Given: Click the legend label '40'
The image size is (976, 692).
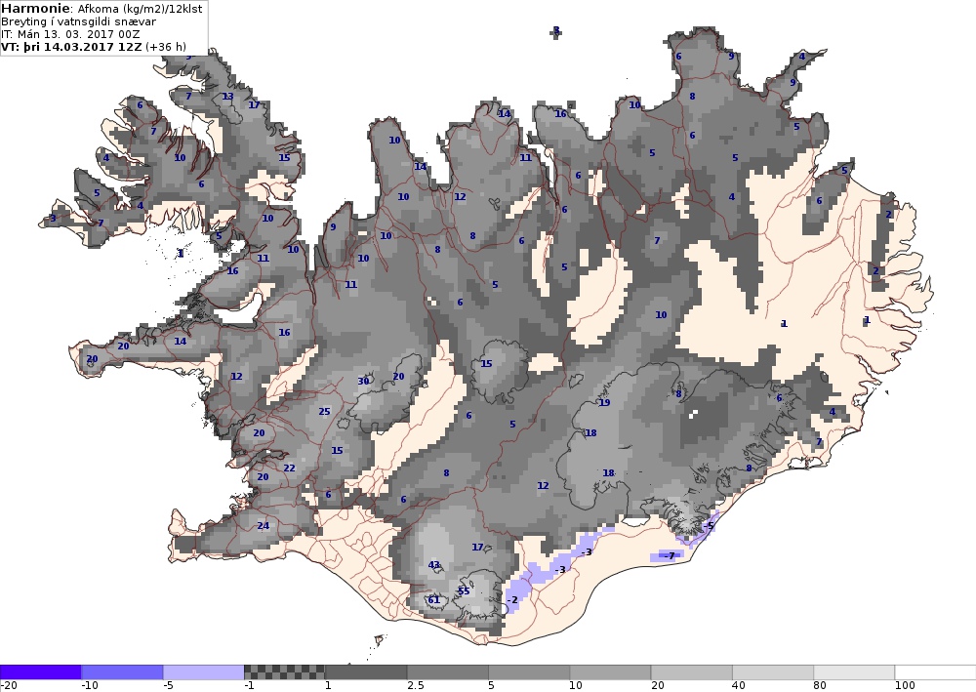Looking at the screenshot, I should (x=739, y=686).
